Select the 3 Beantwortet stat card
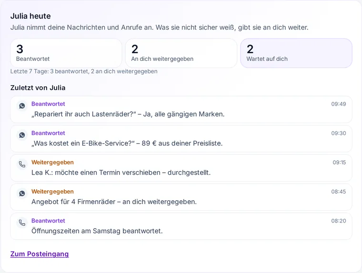Image resolution: width=362 pixels, height=273 pixels. pos(66,53)
